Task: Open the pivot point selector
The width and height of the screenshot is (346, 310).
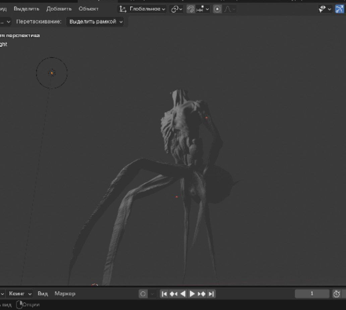Action: click(177, 9)
